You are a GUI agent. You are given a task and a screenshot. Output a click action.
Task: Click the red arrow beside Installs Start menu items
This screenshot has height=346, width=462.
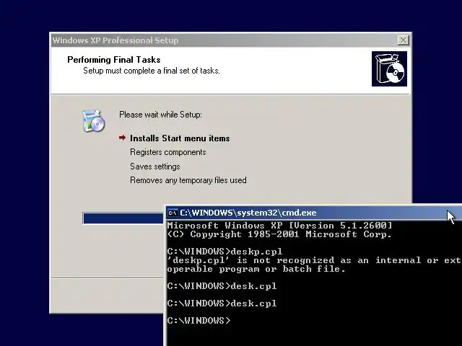coord(122,138)
